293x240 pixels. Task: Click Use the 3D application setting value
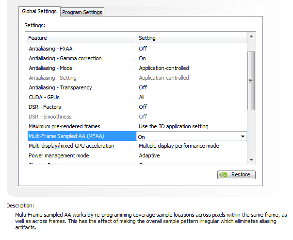[174, 126]
